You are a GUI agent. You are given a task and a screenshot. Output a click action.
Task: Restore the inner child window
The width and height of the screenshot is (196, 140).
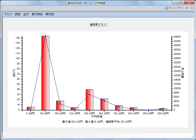(x=187, y=8)
